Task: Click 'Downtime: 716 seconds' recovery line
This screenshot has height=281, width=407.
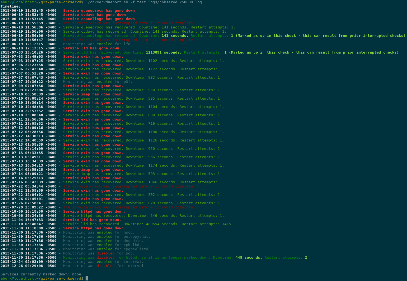Action: (143, 124)
